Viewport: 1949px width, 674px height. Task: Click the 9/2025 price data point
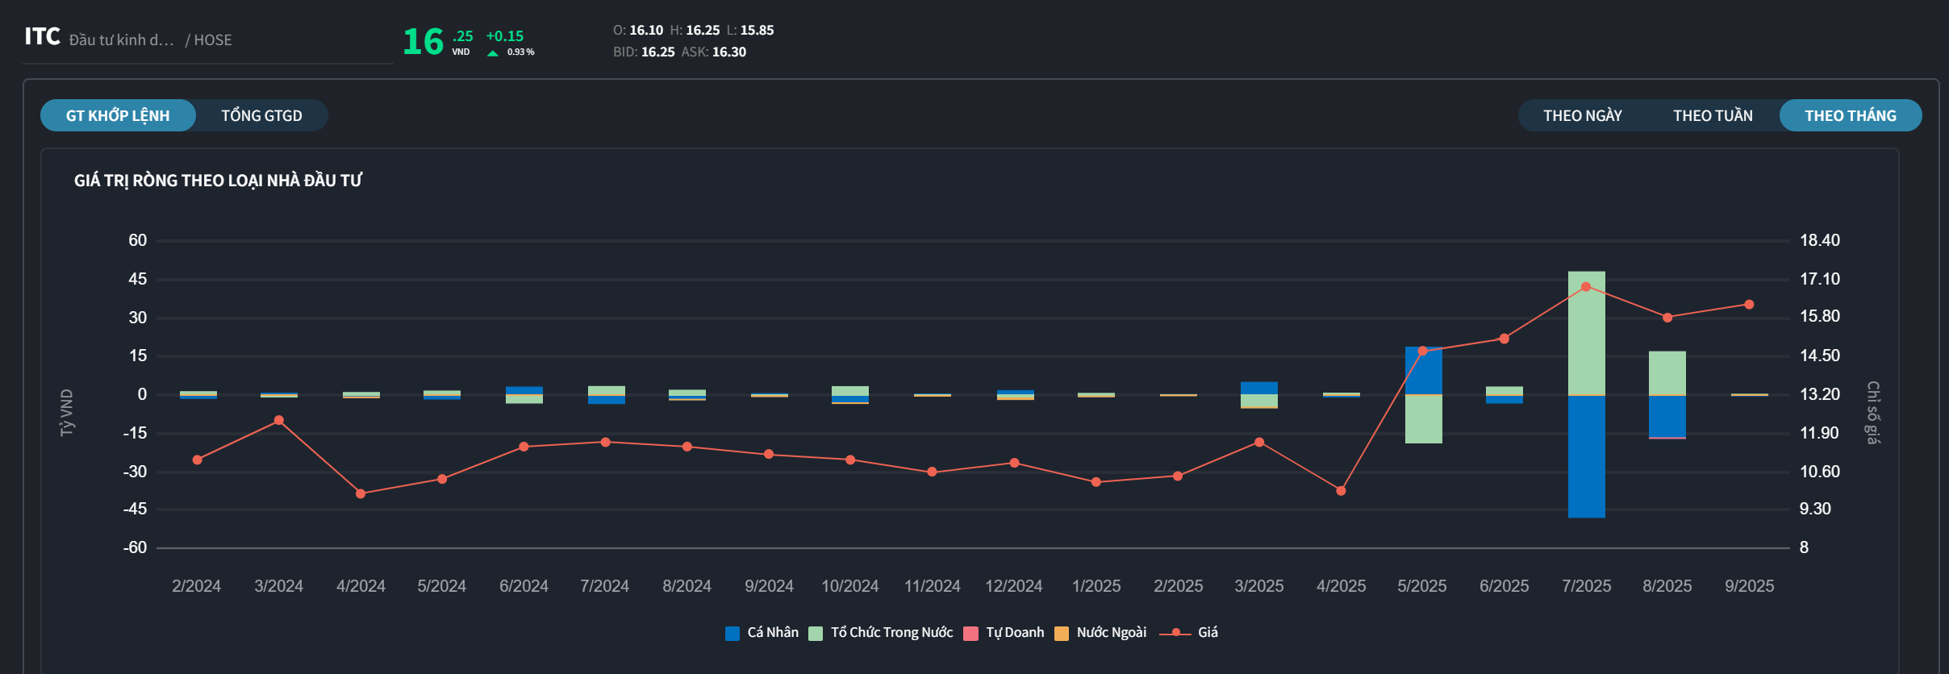1749,305
